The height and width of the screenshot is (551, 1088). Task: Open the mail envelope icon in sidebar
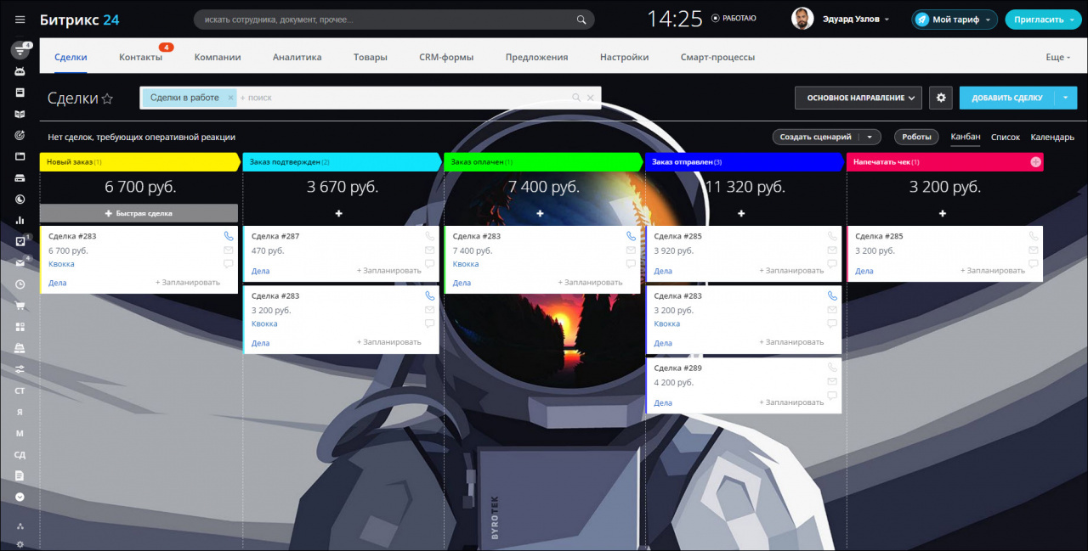(20, 263)
